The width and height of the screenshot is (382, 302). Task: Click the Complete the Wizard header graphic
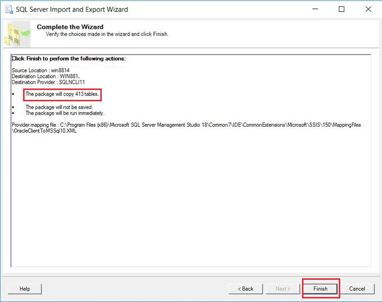point(17,34)
